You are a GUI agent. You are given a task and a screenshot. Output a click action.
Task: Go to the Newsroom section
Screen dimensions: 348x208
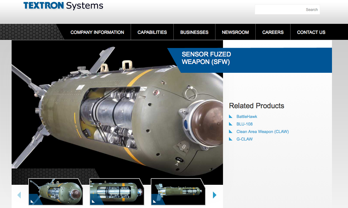[235, 32]
